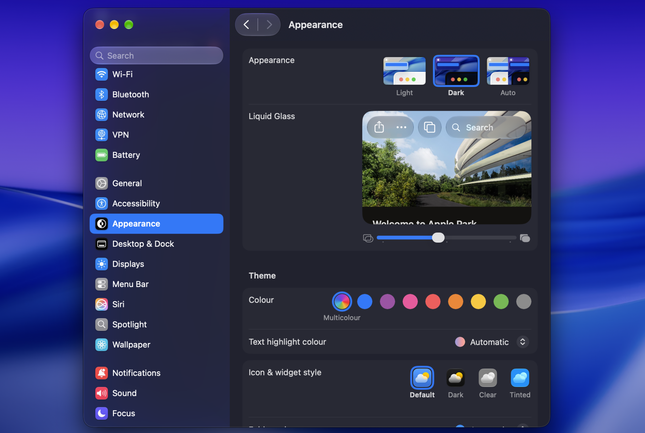Open Focus settings pane

click(156, 413)
